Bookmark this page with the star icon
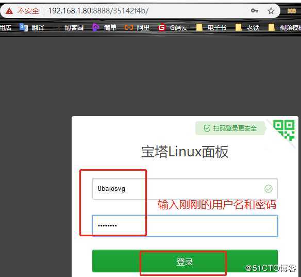 click(271, 11)
